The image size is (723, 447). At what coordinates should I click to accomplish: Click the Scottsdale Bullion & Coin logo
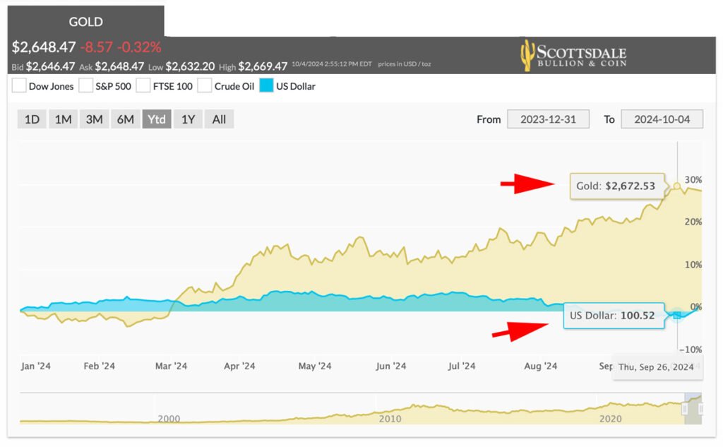(573, 56)
